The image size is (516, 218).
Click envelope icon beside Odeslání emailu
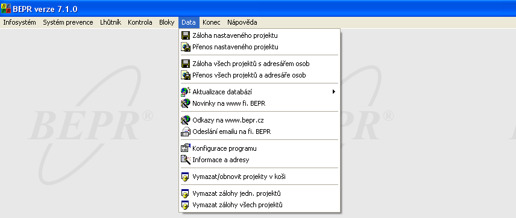click(186, 132)
